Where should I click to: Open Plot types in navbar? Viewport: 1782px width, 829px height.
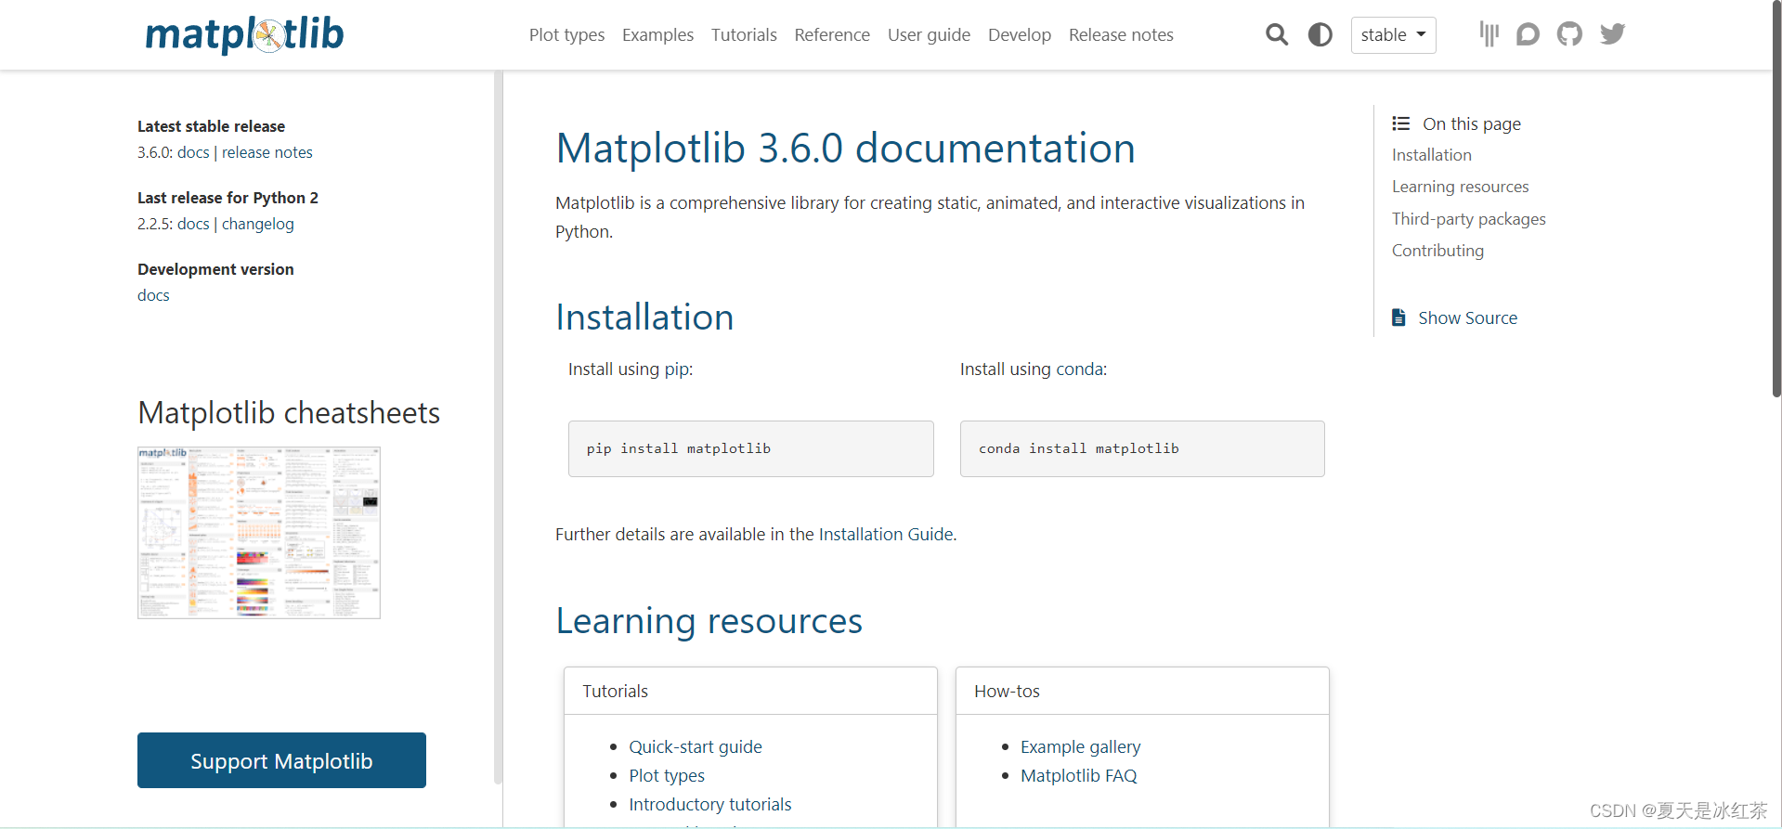point(566,35)
